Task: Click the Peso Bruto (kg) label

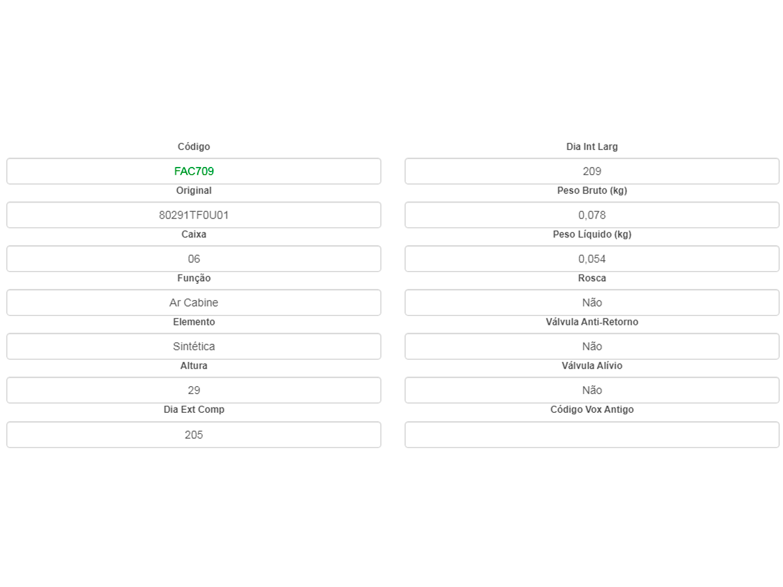Action: [x=592, y=190]
